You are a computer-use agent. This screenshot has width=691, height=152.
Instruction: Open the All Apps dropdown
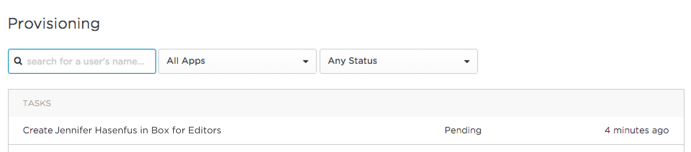coord(238,61)
